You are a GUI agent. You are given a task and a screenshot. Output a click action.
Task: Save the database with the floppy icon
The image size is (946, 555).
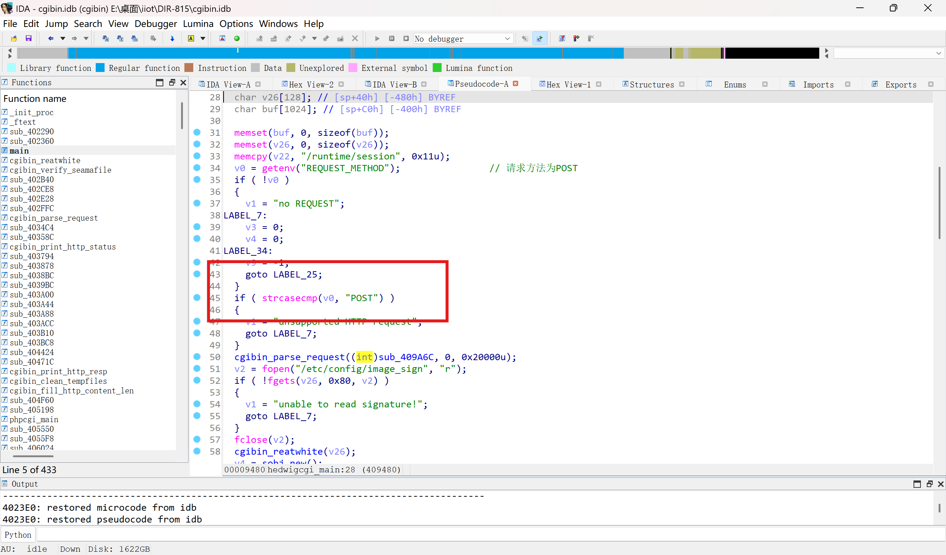coord(28,38)
